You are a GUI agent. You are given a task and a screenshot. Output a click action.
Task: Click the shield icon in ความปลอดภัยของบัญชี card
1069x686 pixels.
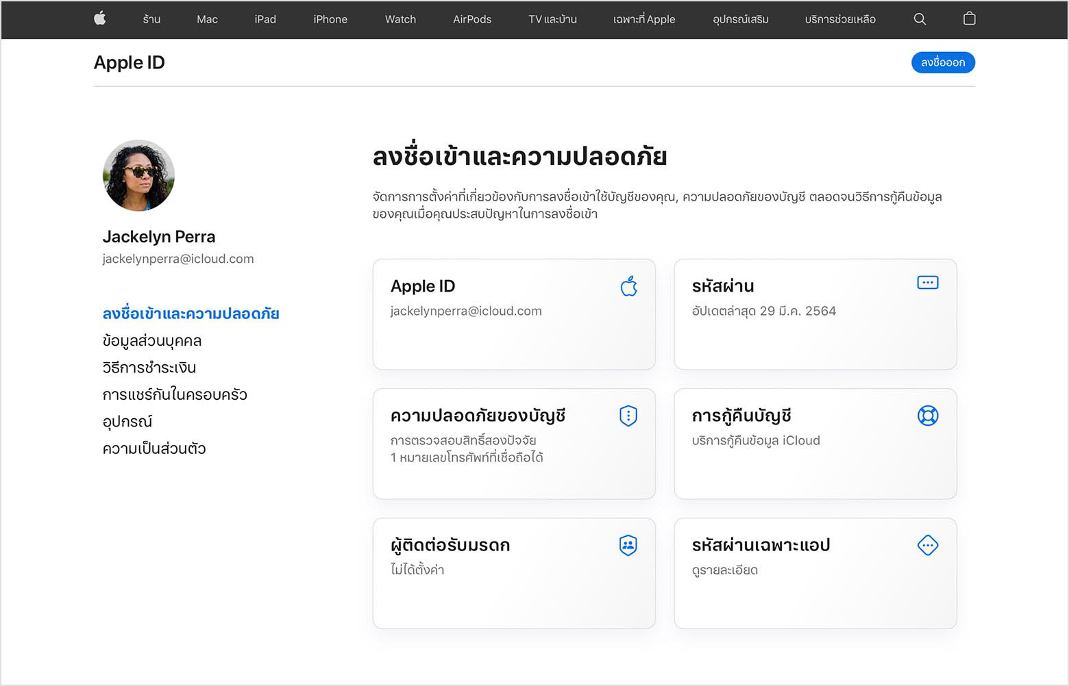tap(628, 416)
